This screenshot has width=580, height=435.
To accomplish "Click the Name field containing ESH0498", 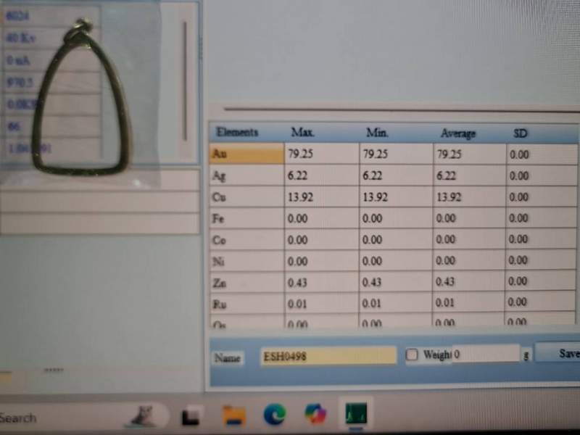I will click(328, 356).
